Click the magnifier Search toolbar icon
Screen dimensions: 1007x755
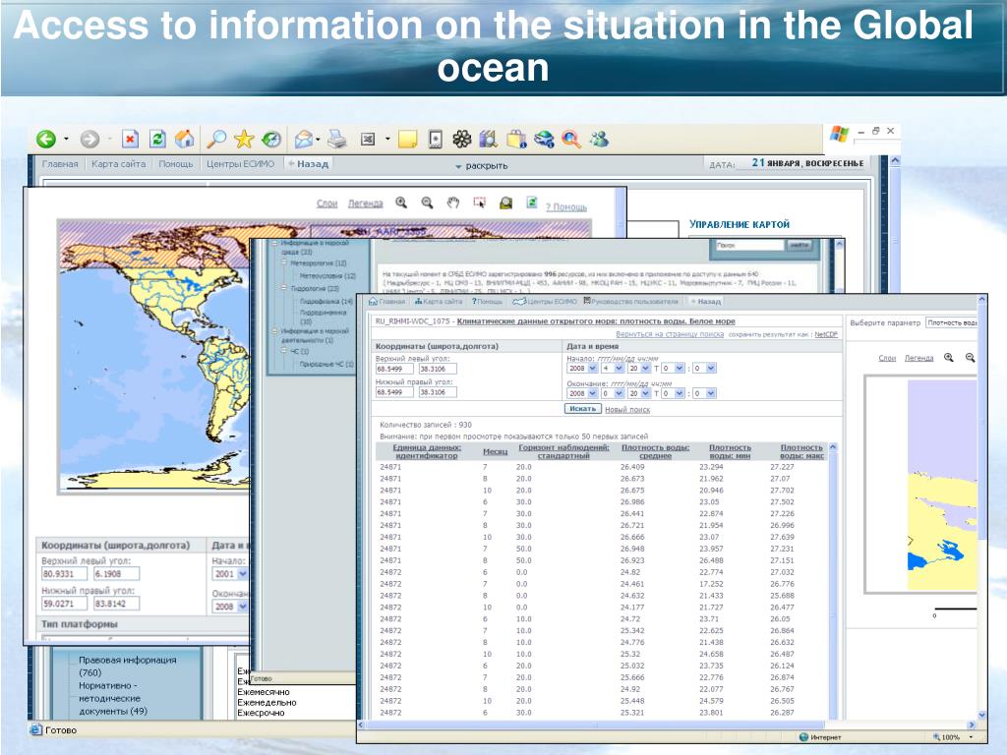[x=217, y=139]
